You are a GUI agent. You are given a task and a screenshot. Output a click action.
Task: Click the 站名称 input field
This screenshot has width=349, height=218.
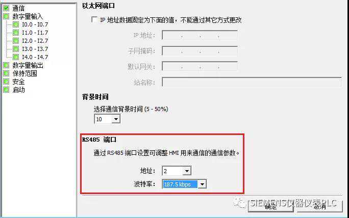(252, 82)
